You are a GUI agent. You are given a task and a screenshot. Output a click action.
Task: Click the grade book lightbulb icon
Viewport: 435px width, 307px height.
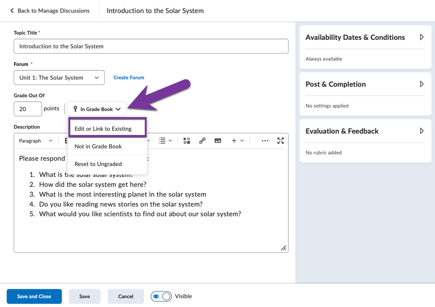point(75,109)
